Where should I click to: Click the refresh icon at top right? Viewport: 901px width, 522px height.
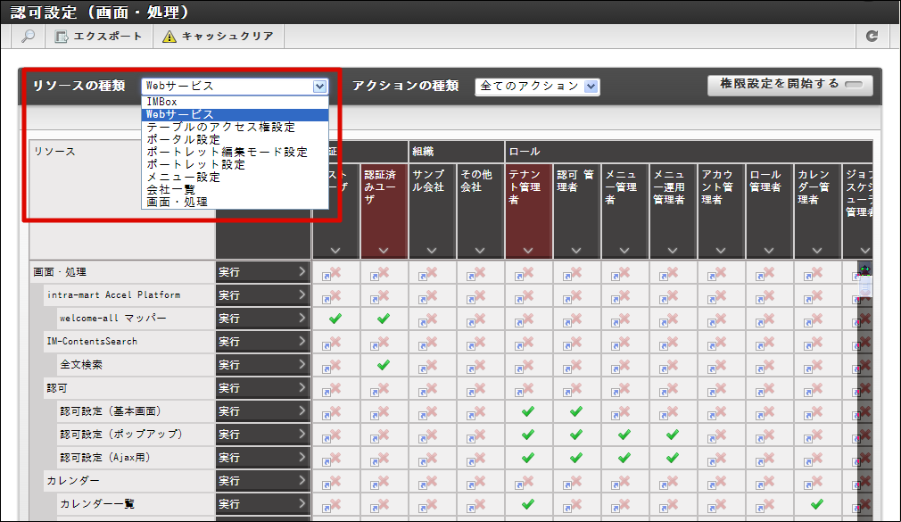coord(872,37)
